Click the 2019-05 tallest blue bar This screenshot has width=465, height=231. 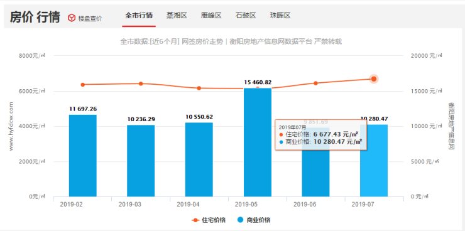coord(258,142)
